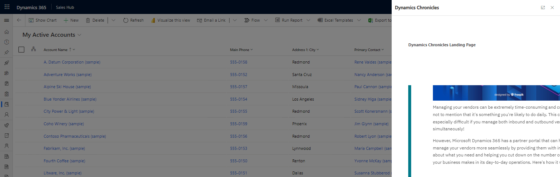
Task: Select the Santa Cruz city cell
Action: point(302,75)
